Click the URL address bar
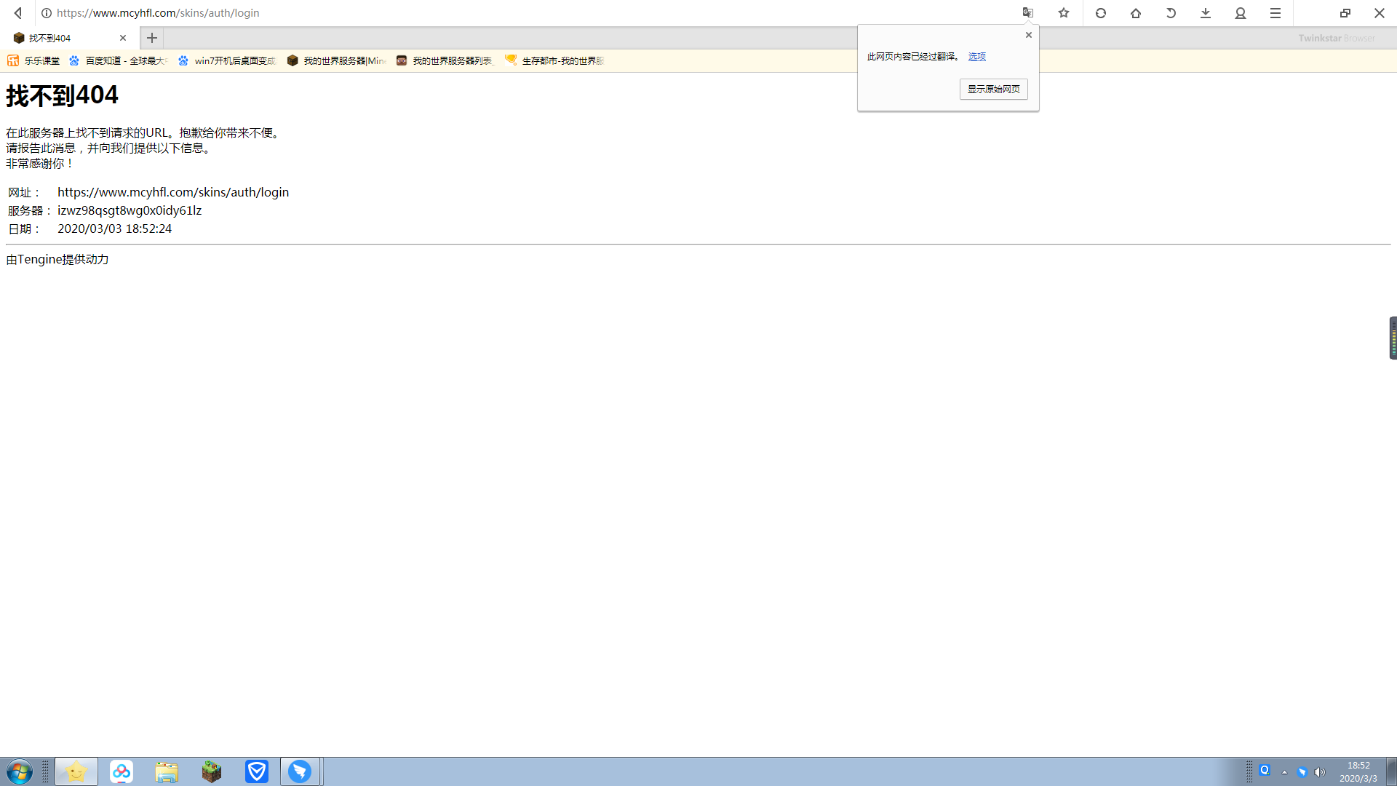 pos(509,12)
